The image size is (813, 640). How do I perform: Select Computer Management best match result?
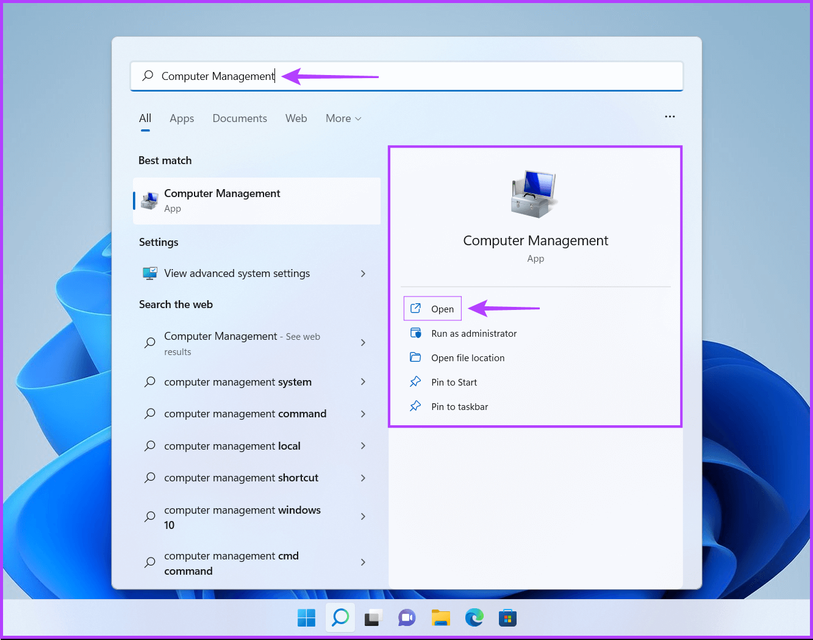click(257, 201)
